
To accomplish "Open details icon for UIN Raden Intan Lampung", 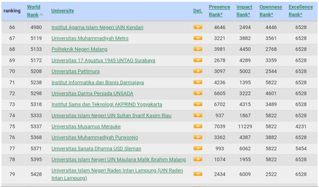I will click(x=198, y=174).
